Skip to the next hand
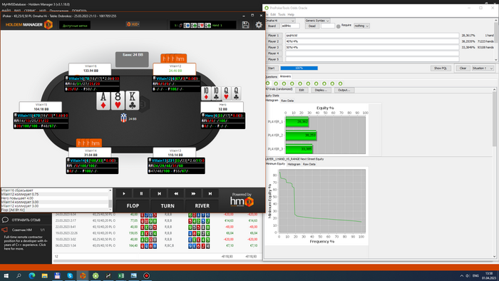The image size is (499, 281). coord(210,193)
